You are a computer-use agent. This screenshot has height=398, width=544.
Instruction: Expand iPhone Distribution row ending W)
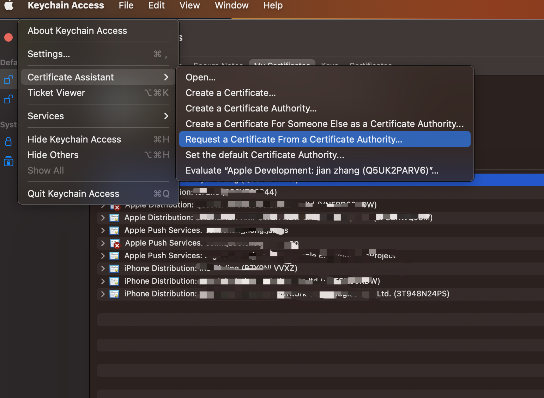[103, 281]
